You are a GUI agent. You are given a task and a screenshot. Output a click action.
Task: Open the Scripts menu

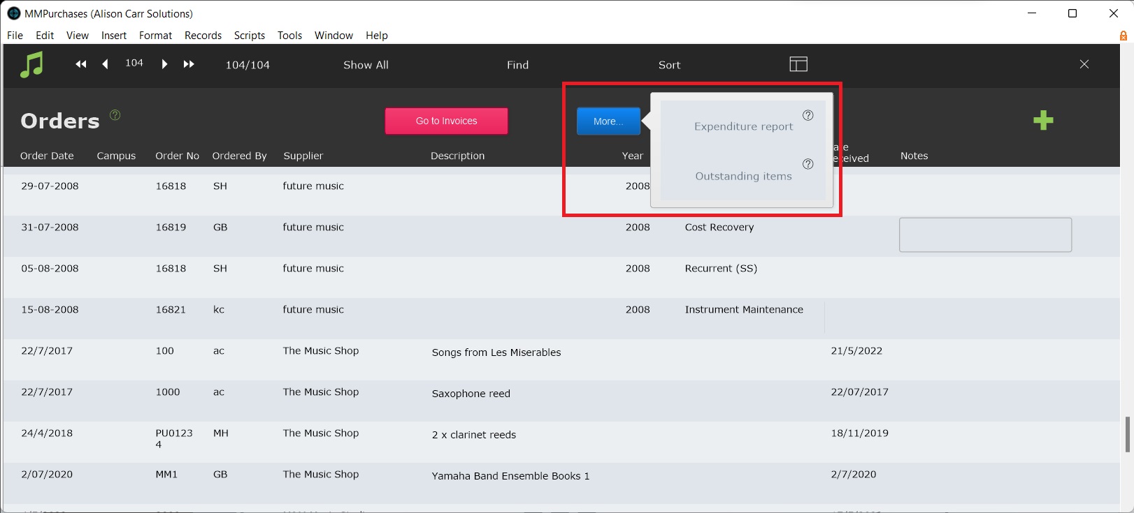tap(250, 36)
